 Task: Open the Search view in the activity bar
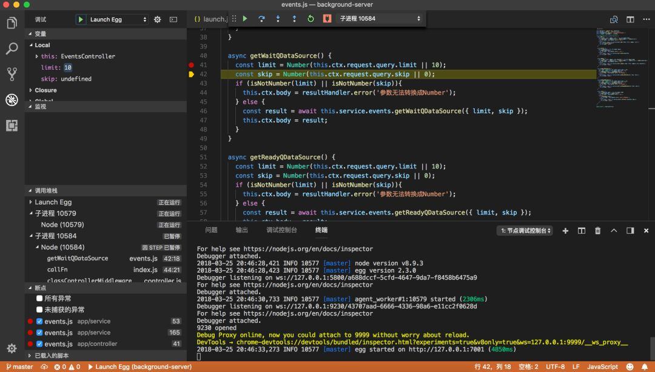[x=12, y=49]
